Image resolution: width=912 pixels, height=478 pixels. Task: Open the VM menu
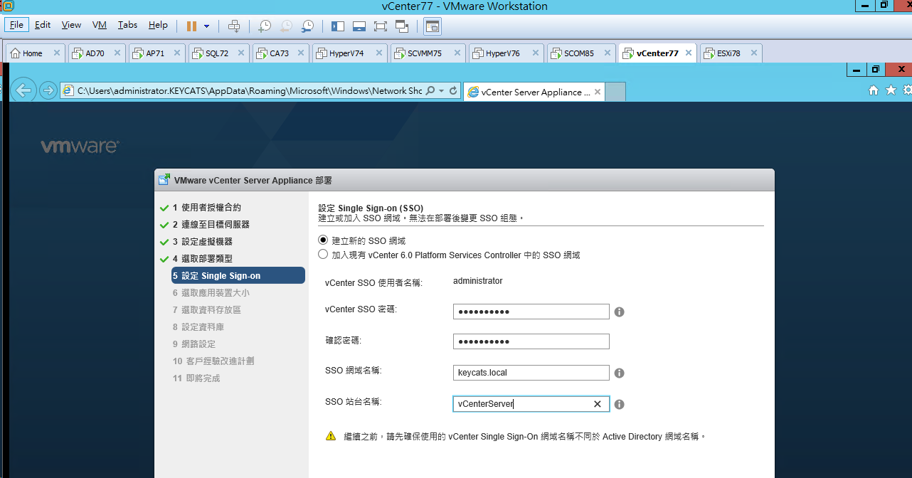[x=100, y=25]
